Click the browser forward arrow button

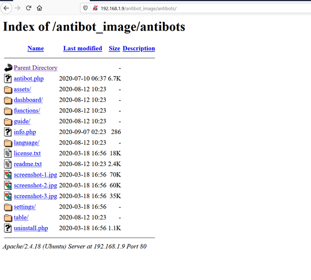point(18,8)
